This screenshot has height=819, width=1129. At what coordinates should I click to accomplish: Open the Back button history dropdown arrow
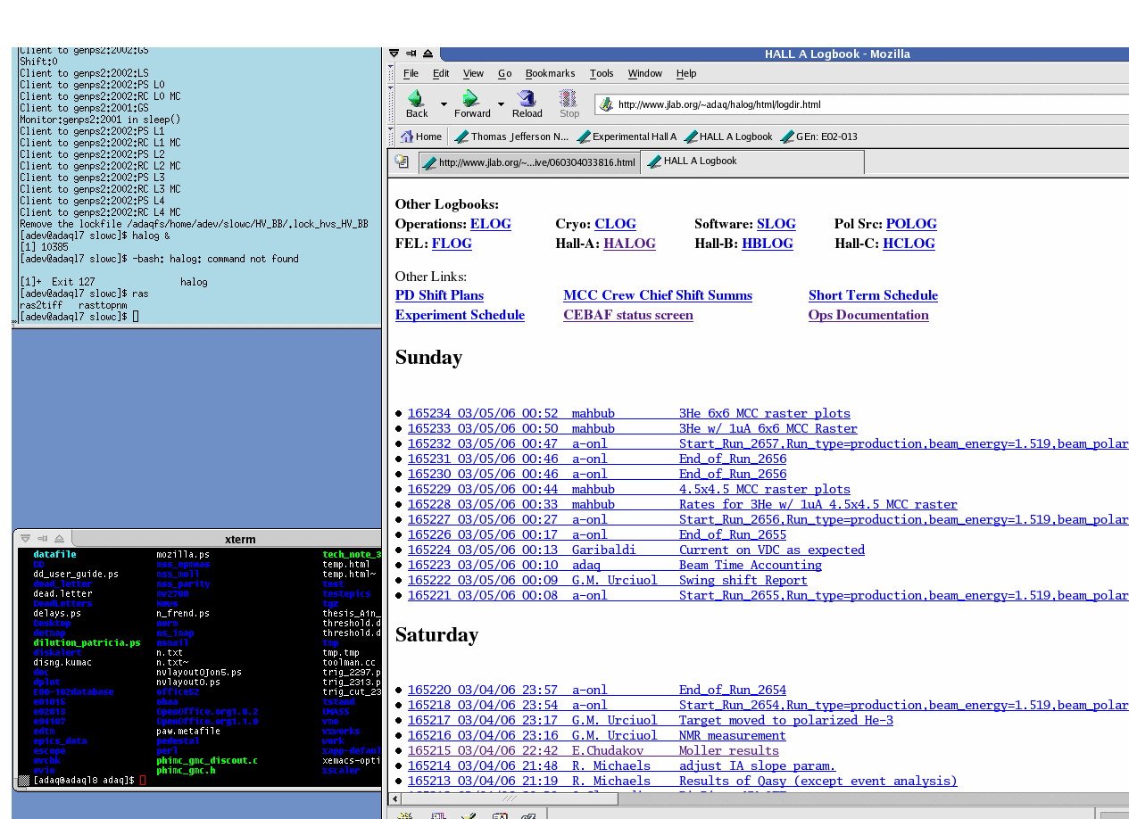click(444, 104)
